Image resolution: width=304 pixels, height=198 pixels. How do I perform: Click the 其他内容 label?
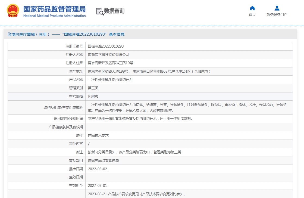point(76,144)
